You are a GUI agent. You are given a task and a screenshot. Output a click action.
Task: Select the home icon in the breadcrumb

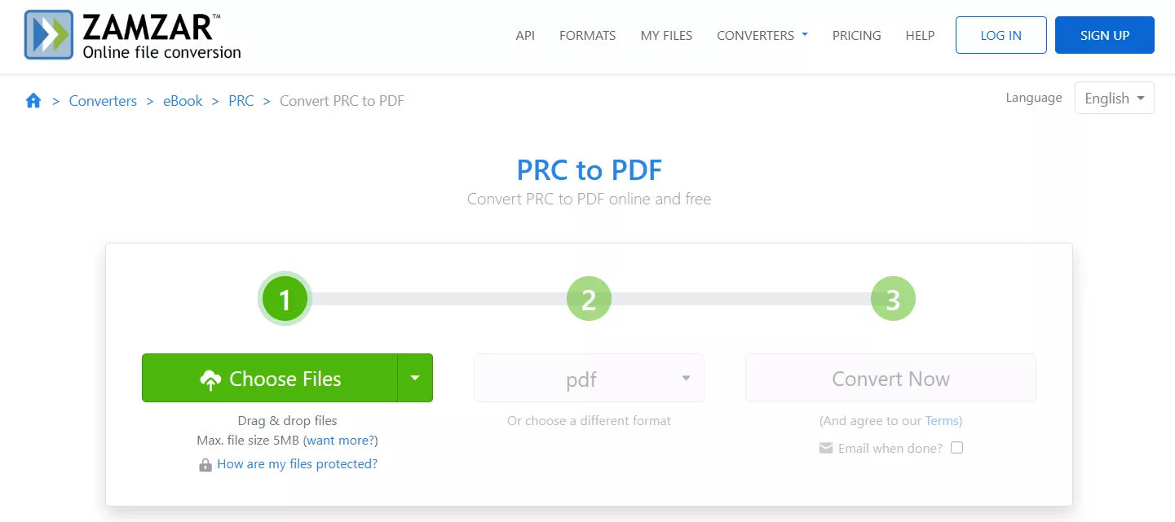33,99
